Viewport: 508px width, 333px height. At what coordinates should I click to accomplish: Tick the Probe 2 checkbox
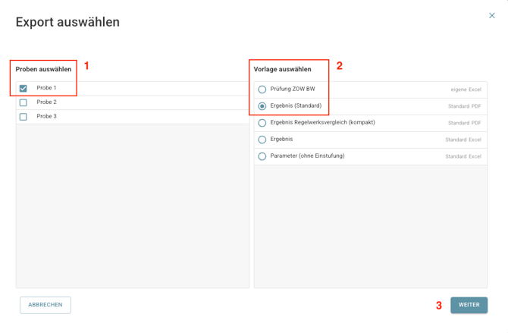tap(24, 102)
